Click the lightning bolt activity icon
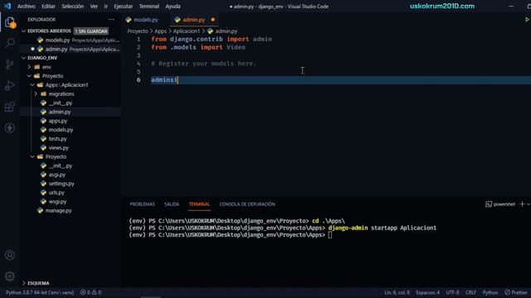 (x=10, y=127)
